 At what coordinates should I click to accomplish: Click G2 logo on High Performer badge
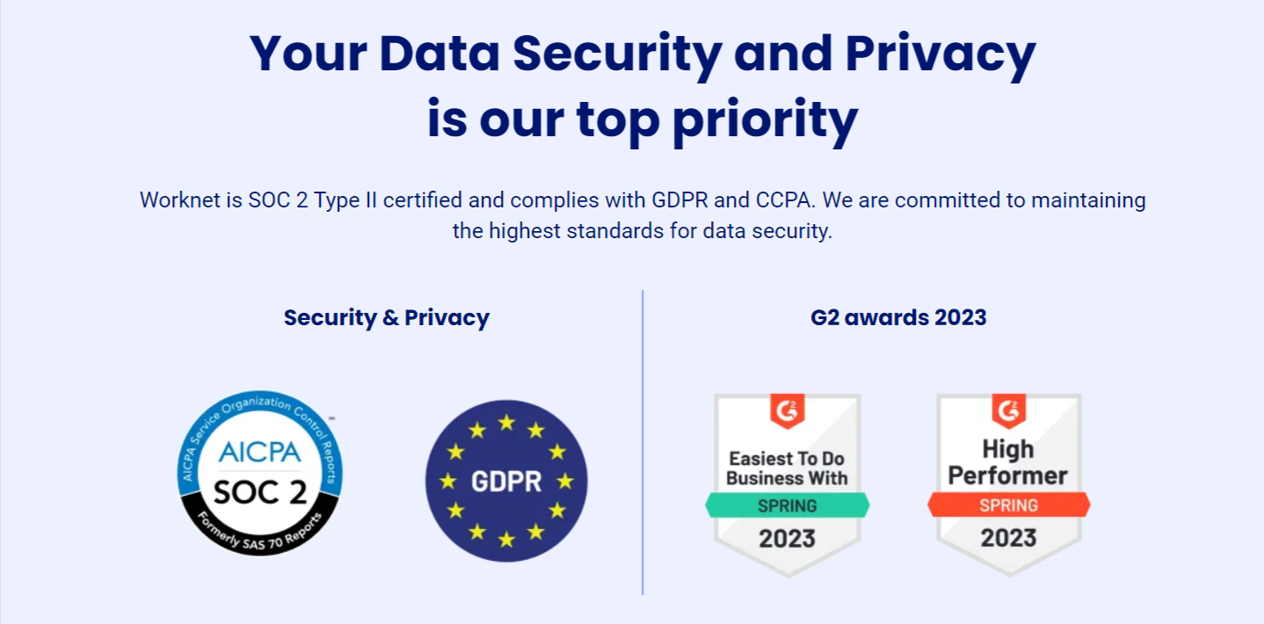click(1008, 410)
